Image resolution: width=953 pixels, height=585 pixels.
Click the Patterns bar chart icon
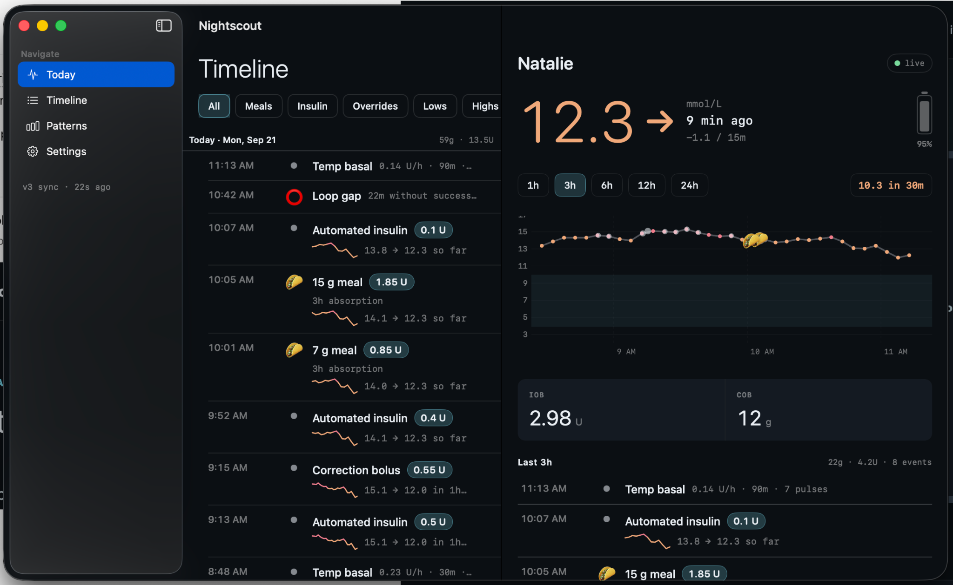point(33,126)
